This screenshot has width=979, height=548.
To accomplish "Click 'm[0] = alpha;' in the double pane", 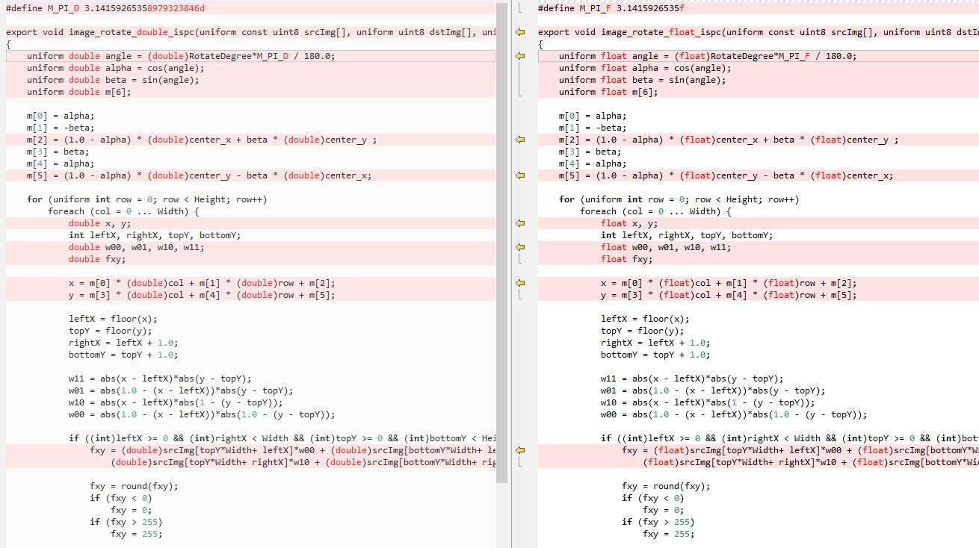I will (61, 116).
